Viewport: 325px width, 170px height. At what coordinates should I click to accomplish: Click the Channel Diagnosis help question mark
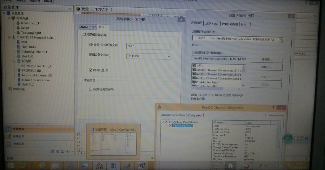tap(273, 107)
